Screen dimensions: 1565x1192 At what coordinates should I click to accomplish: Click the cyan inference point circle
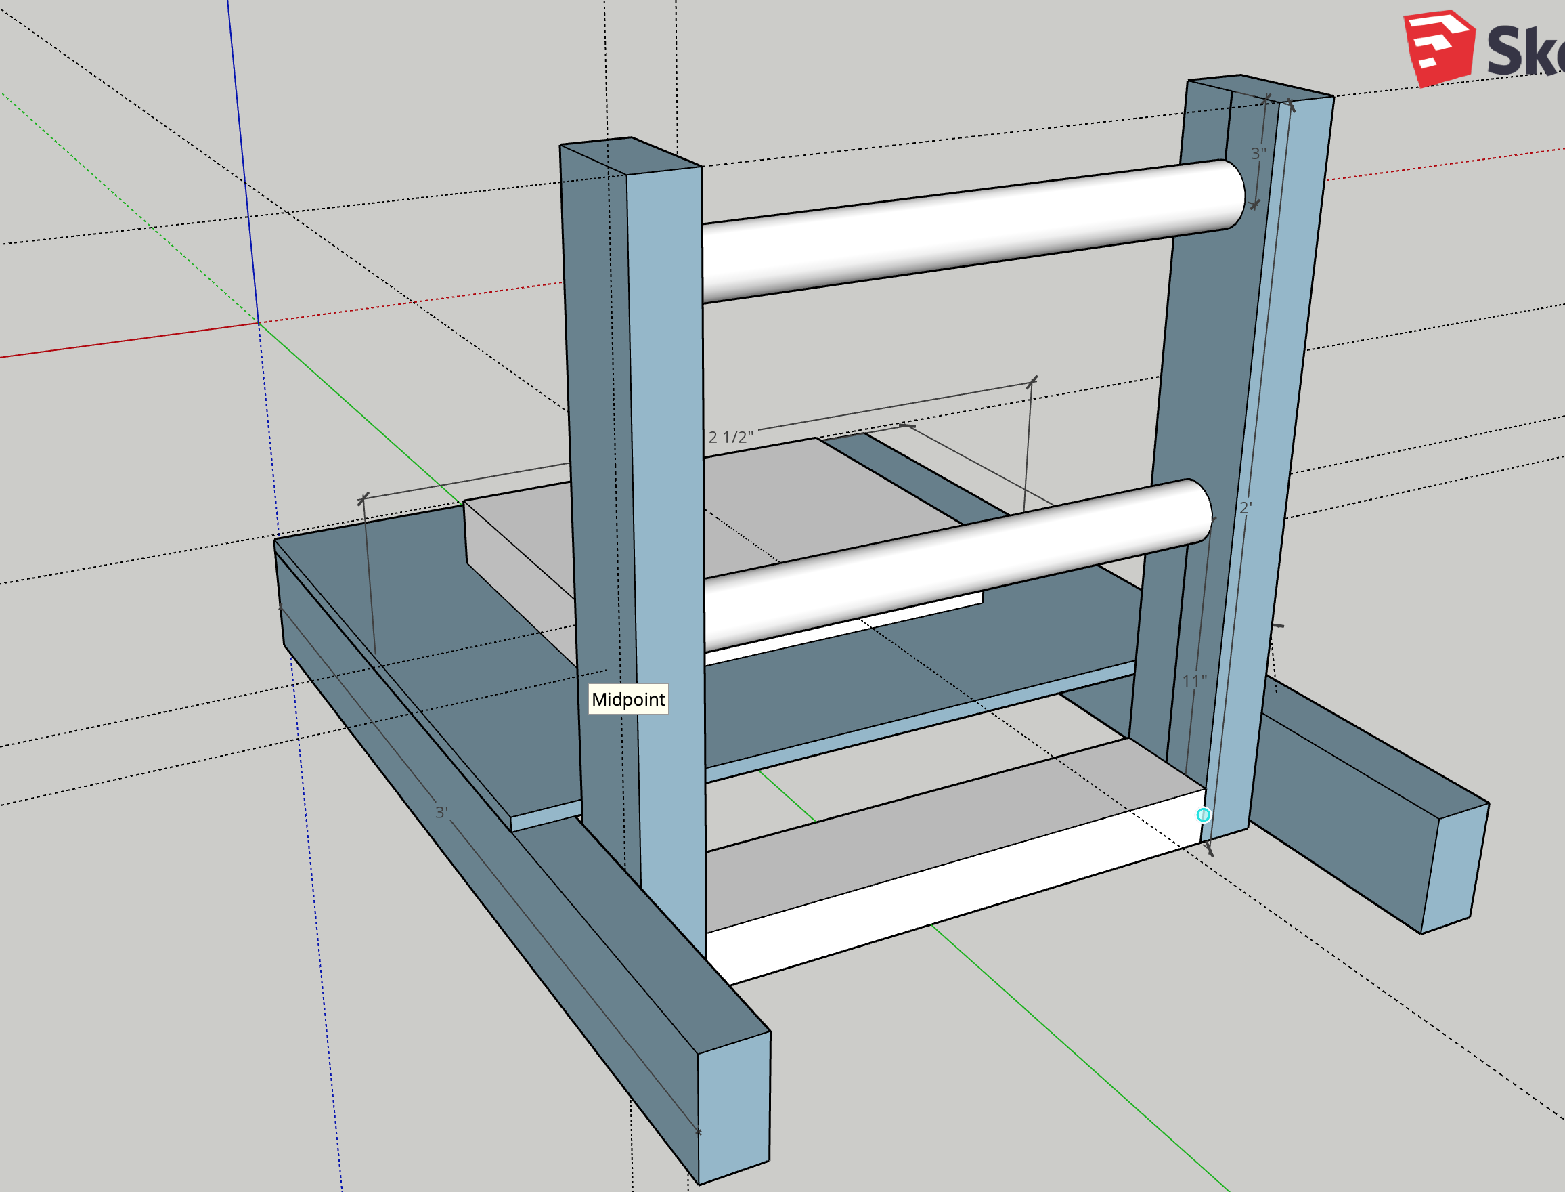click(1203, 815)
